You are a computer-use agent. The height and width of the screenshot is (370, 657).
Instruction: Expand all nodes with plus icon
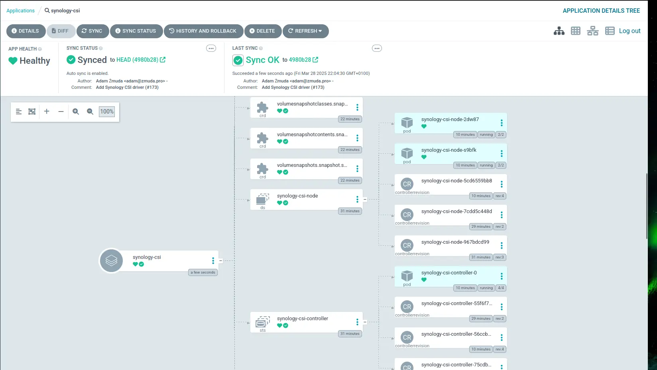pyautogui.click(x=47, y=112)
